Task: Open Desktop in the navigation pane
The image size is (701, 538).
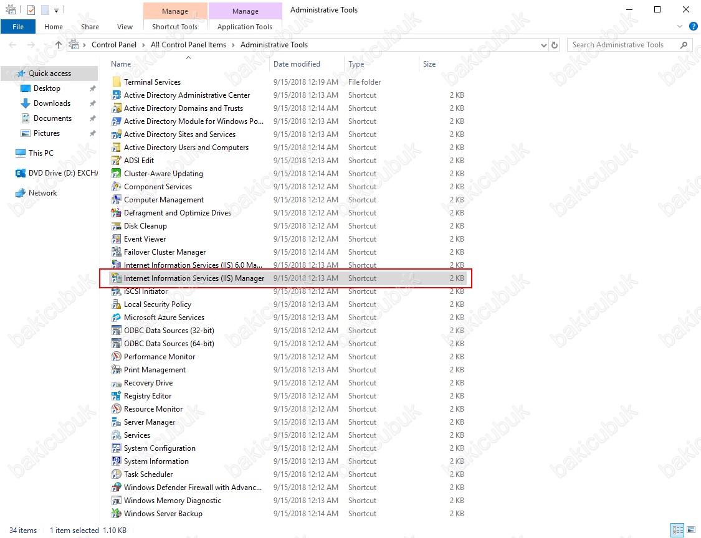Action: coord(47,88)
